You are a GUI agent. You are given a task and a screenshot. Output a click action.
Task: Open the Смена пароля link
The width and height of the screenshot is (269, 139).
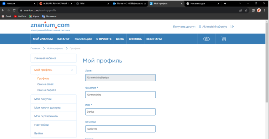[x=47, y=90]
